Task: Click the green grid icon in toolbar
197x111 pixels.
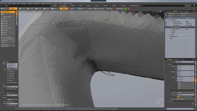Action: pos(126,9)
